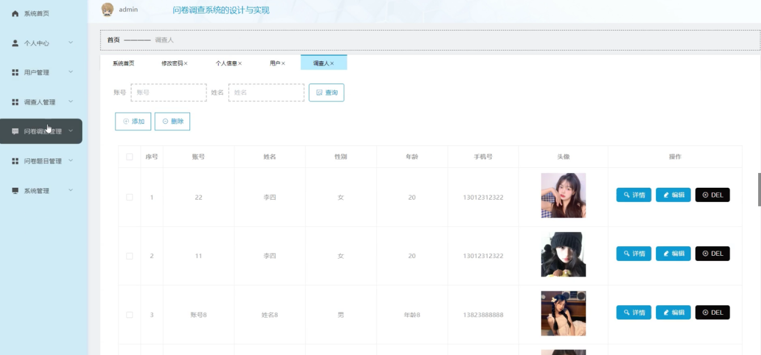Expand the 用户管理 menu chevron
The width and height of the screenshot is (761, 355).
(70, 72)
